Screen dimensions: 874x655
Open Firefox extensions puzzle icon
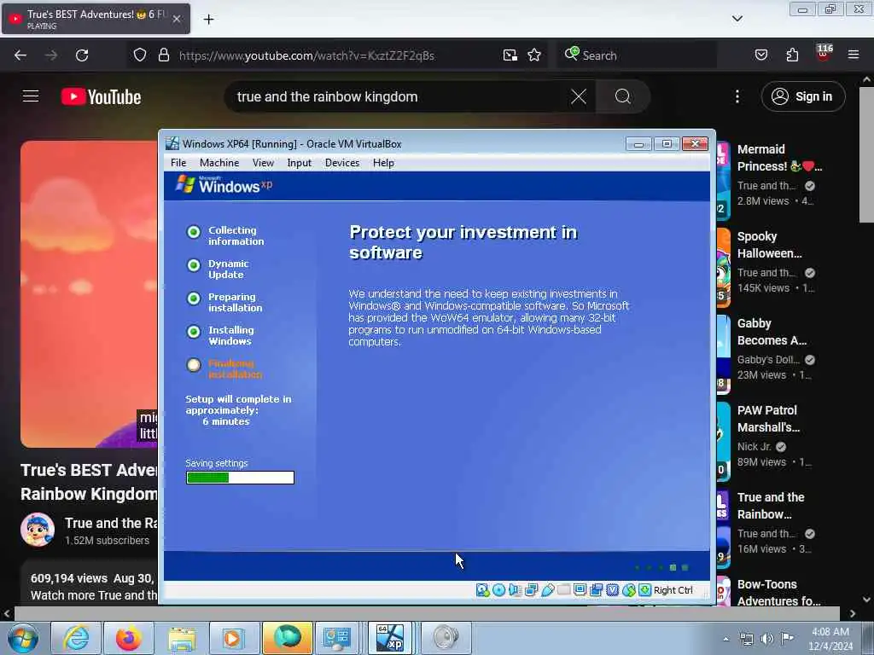coord(792,55)
